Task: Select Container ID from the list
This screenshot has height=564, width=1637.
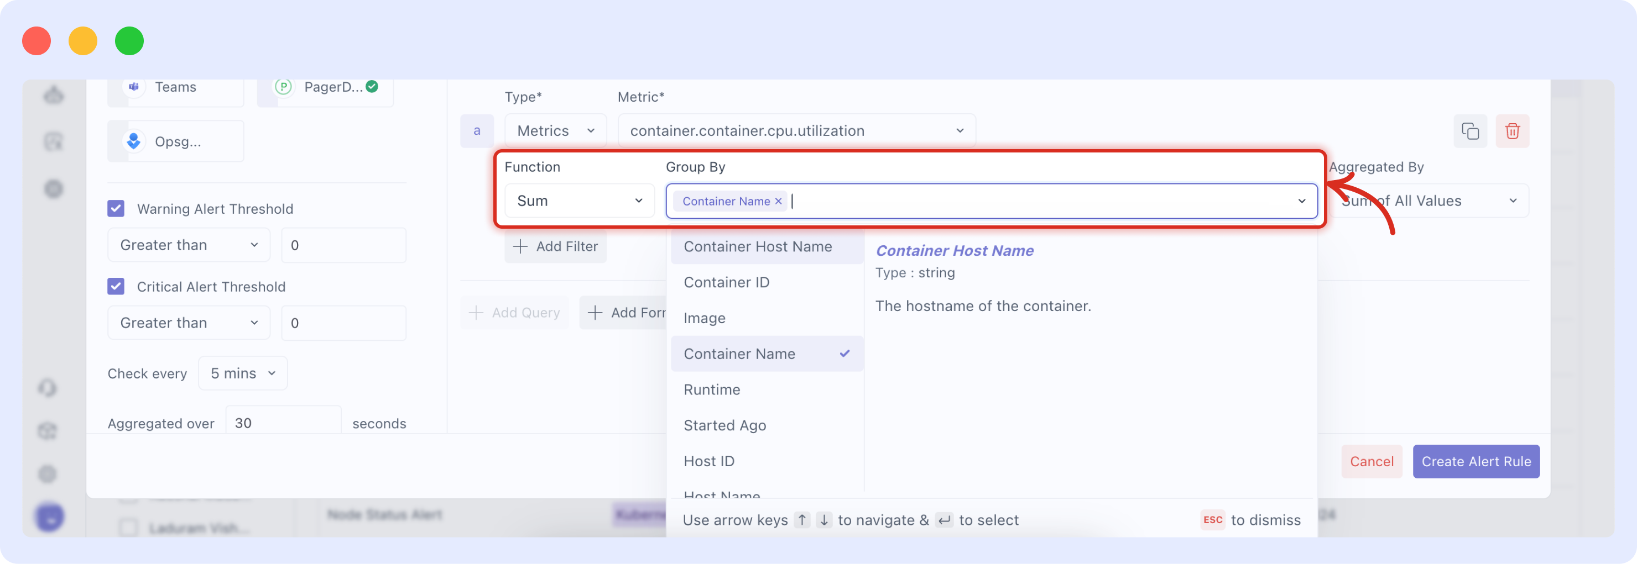Action: coord(726,282)
